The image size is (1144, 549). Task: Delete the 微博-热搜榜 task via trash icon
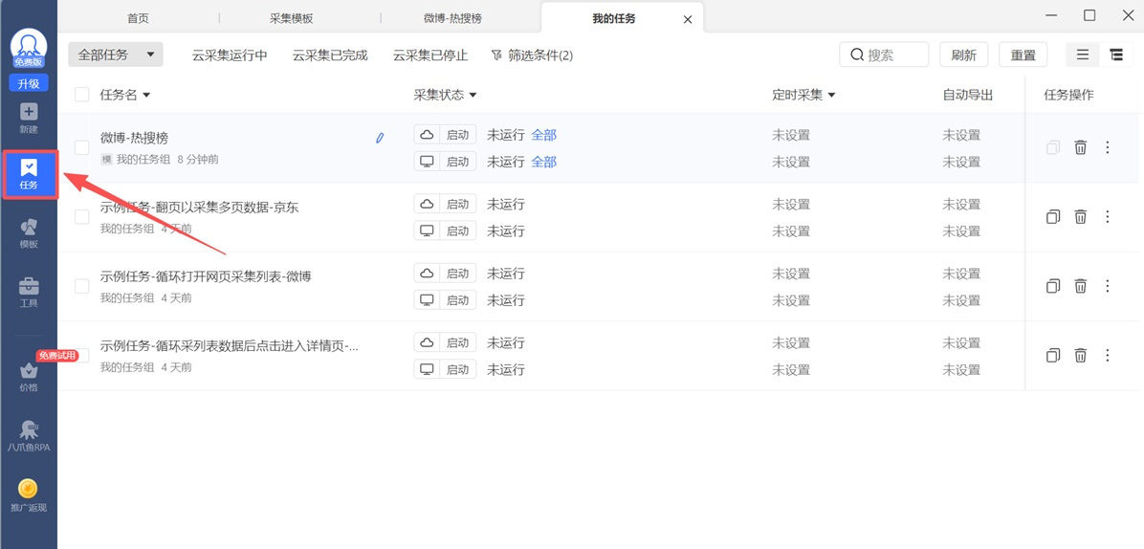coord(1080,147)
